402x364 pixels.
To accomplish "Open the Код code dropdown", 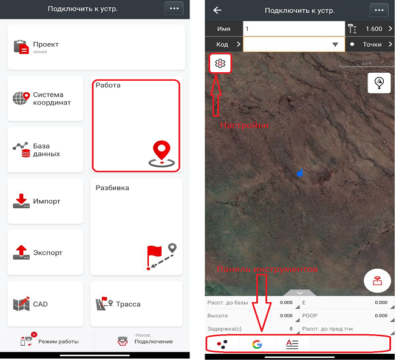I will tap(294, 44).
